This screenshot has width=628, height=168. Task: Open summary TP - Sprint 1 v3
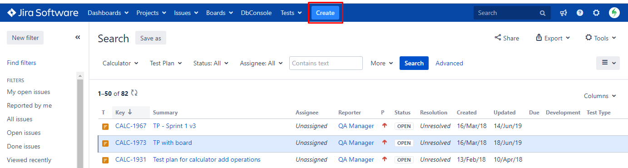point(174,126)
